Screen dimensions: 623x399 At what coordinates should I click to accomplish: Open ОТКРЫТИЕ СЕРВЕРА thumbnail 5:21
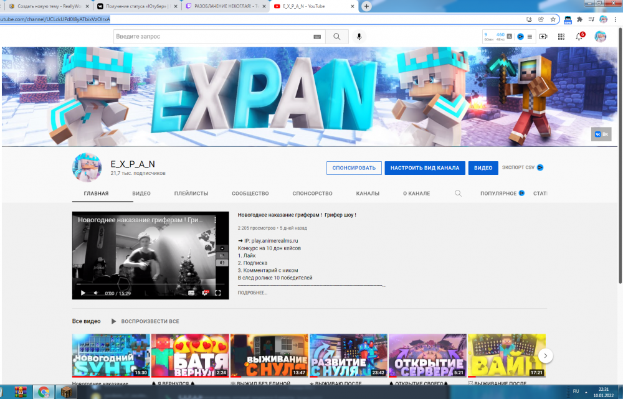(x=427, y=355)
